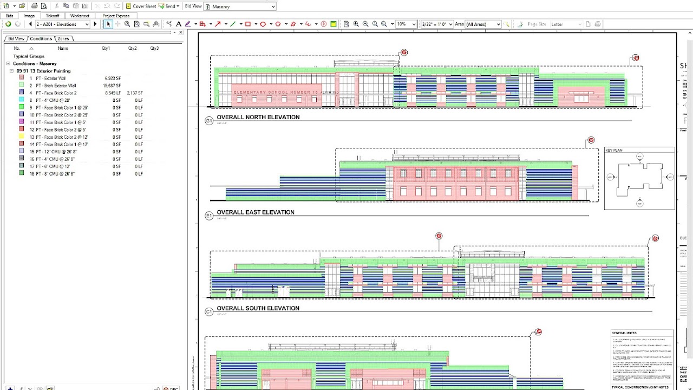Select the pan hand tool

pyautogui.click(x=156, y=24)
